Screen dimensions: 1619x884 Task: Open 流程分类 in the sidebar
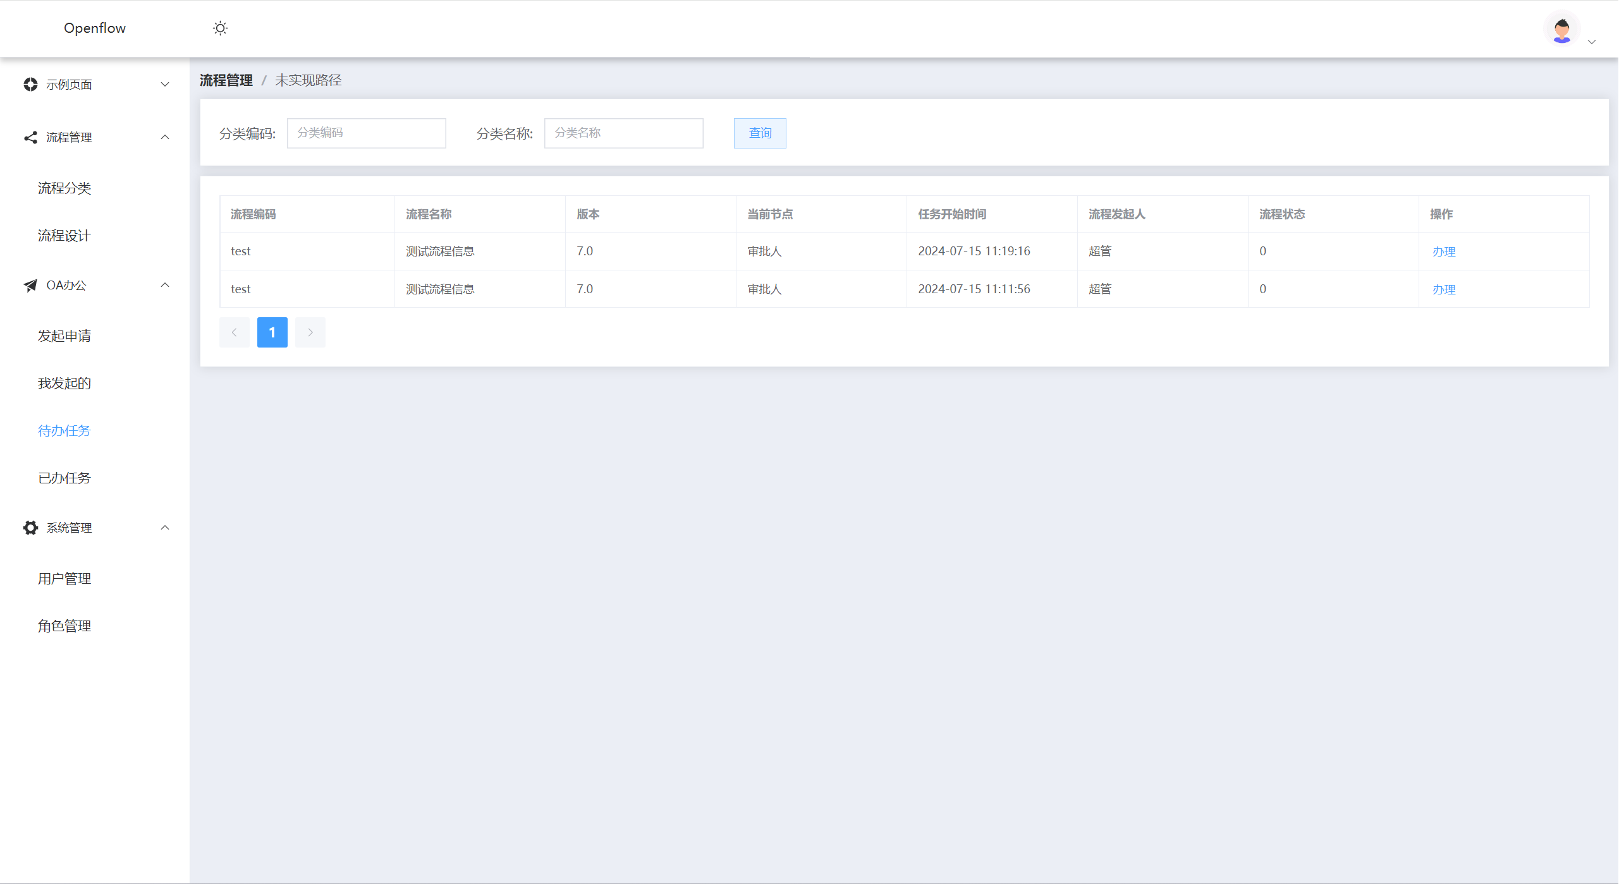[x=64, y=188]
